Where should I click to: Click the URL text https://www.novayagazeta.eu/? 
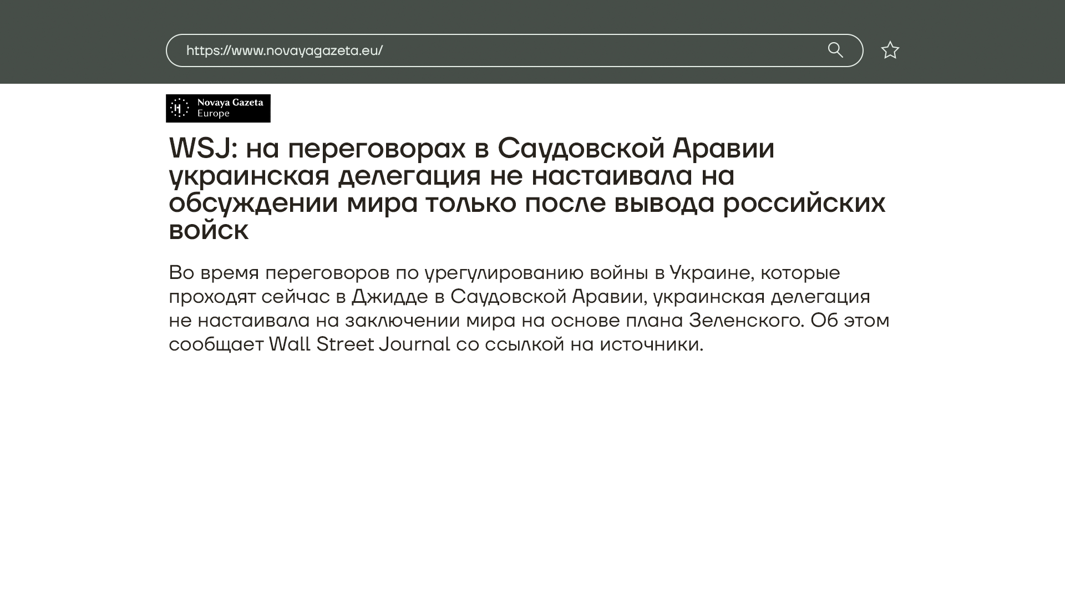(x=284, y=50)
